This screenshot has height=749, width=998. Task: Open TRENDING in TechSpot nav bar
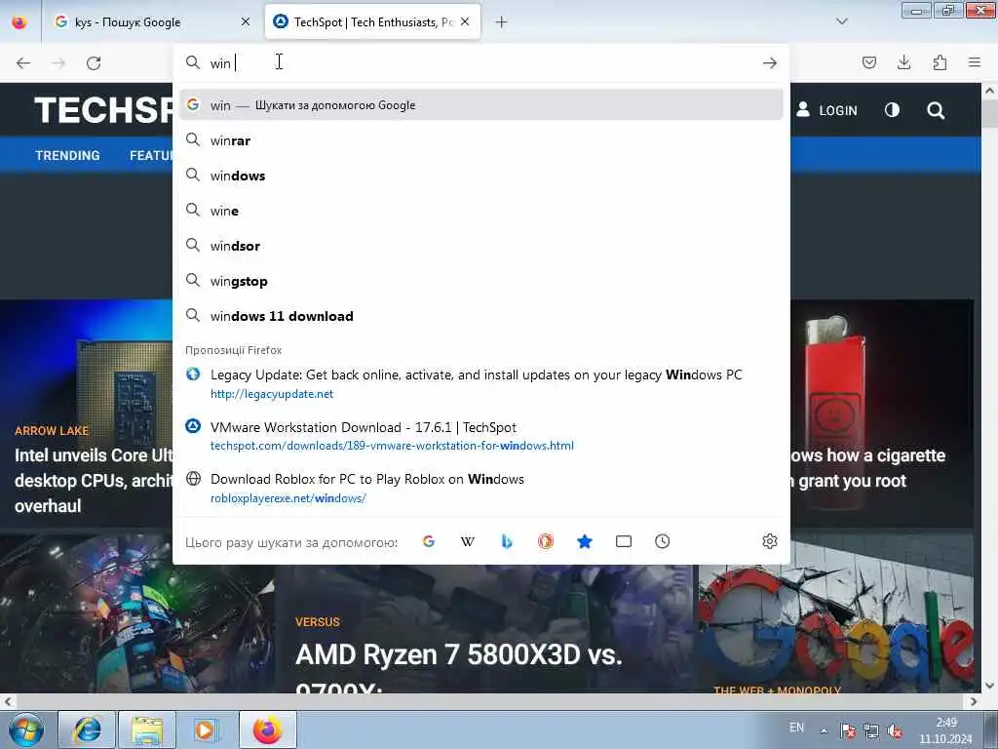click(67, 155)
